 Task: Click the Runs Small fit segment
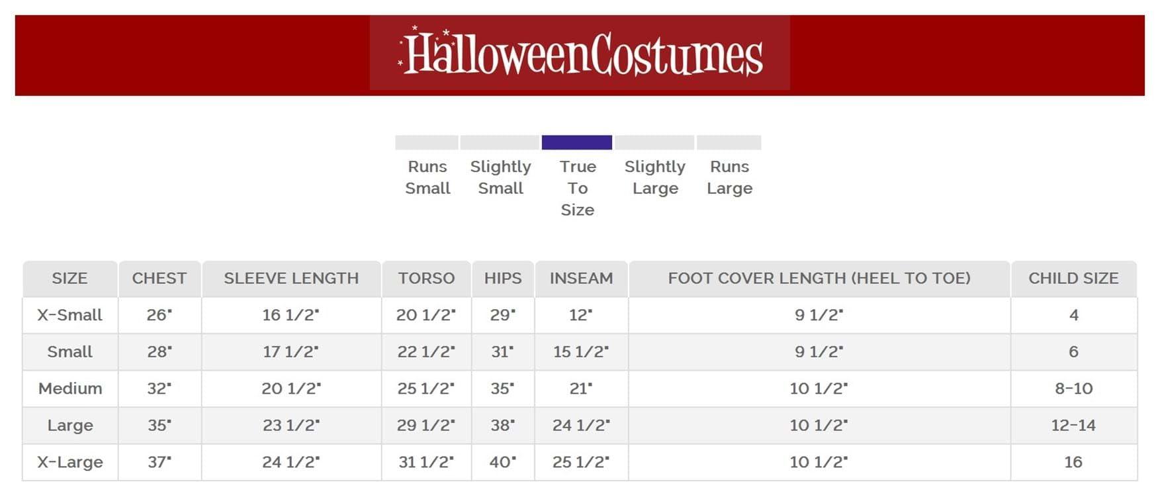(427, 142)
